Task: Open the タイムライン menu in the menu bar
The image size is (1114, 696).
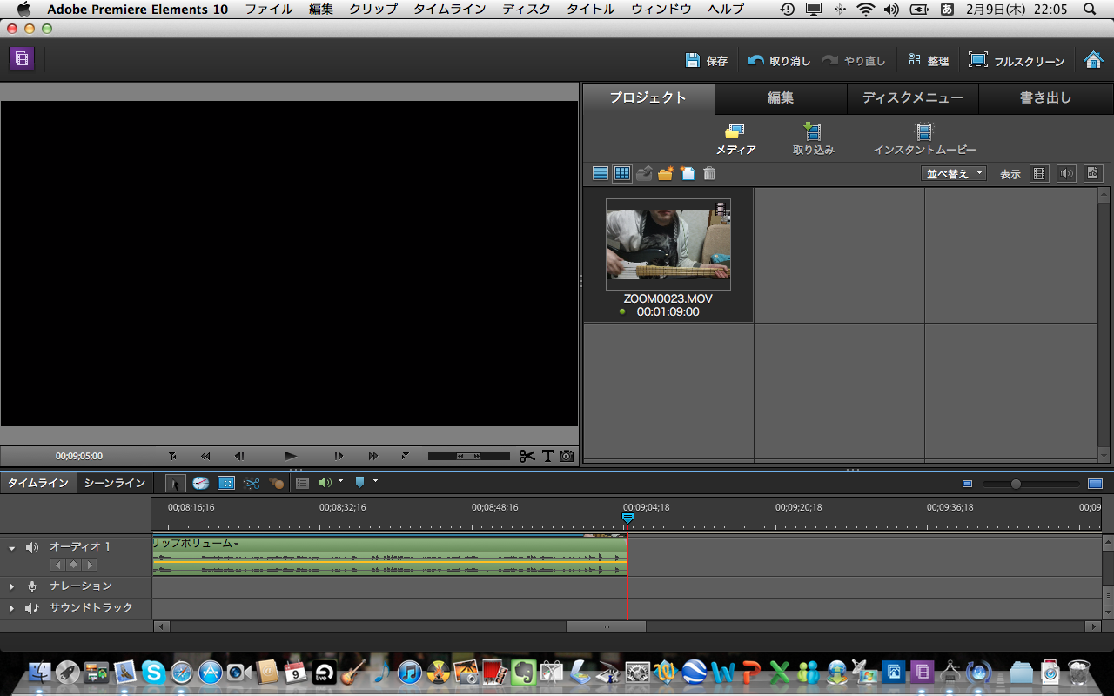Action: click(450, 10)
